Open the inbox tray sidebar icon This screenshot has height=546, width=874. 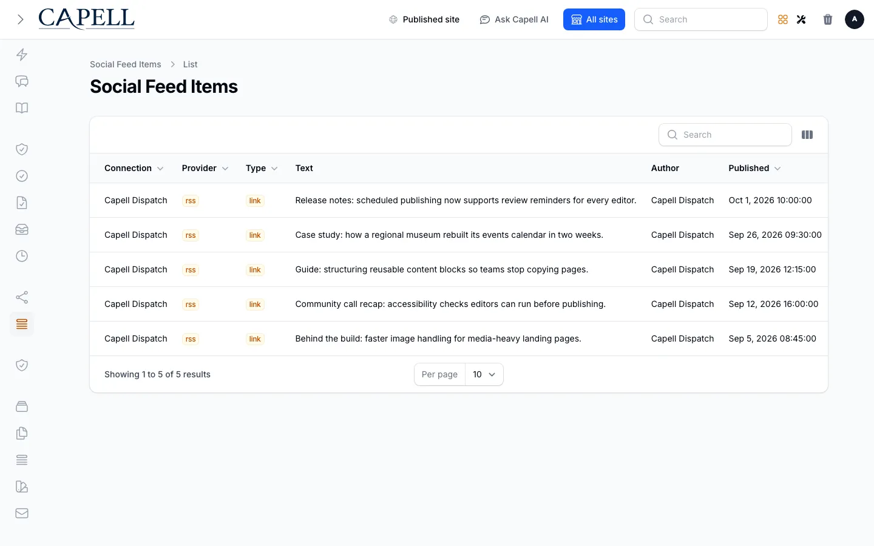click(22, 229)
